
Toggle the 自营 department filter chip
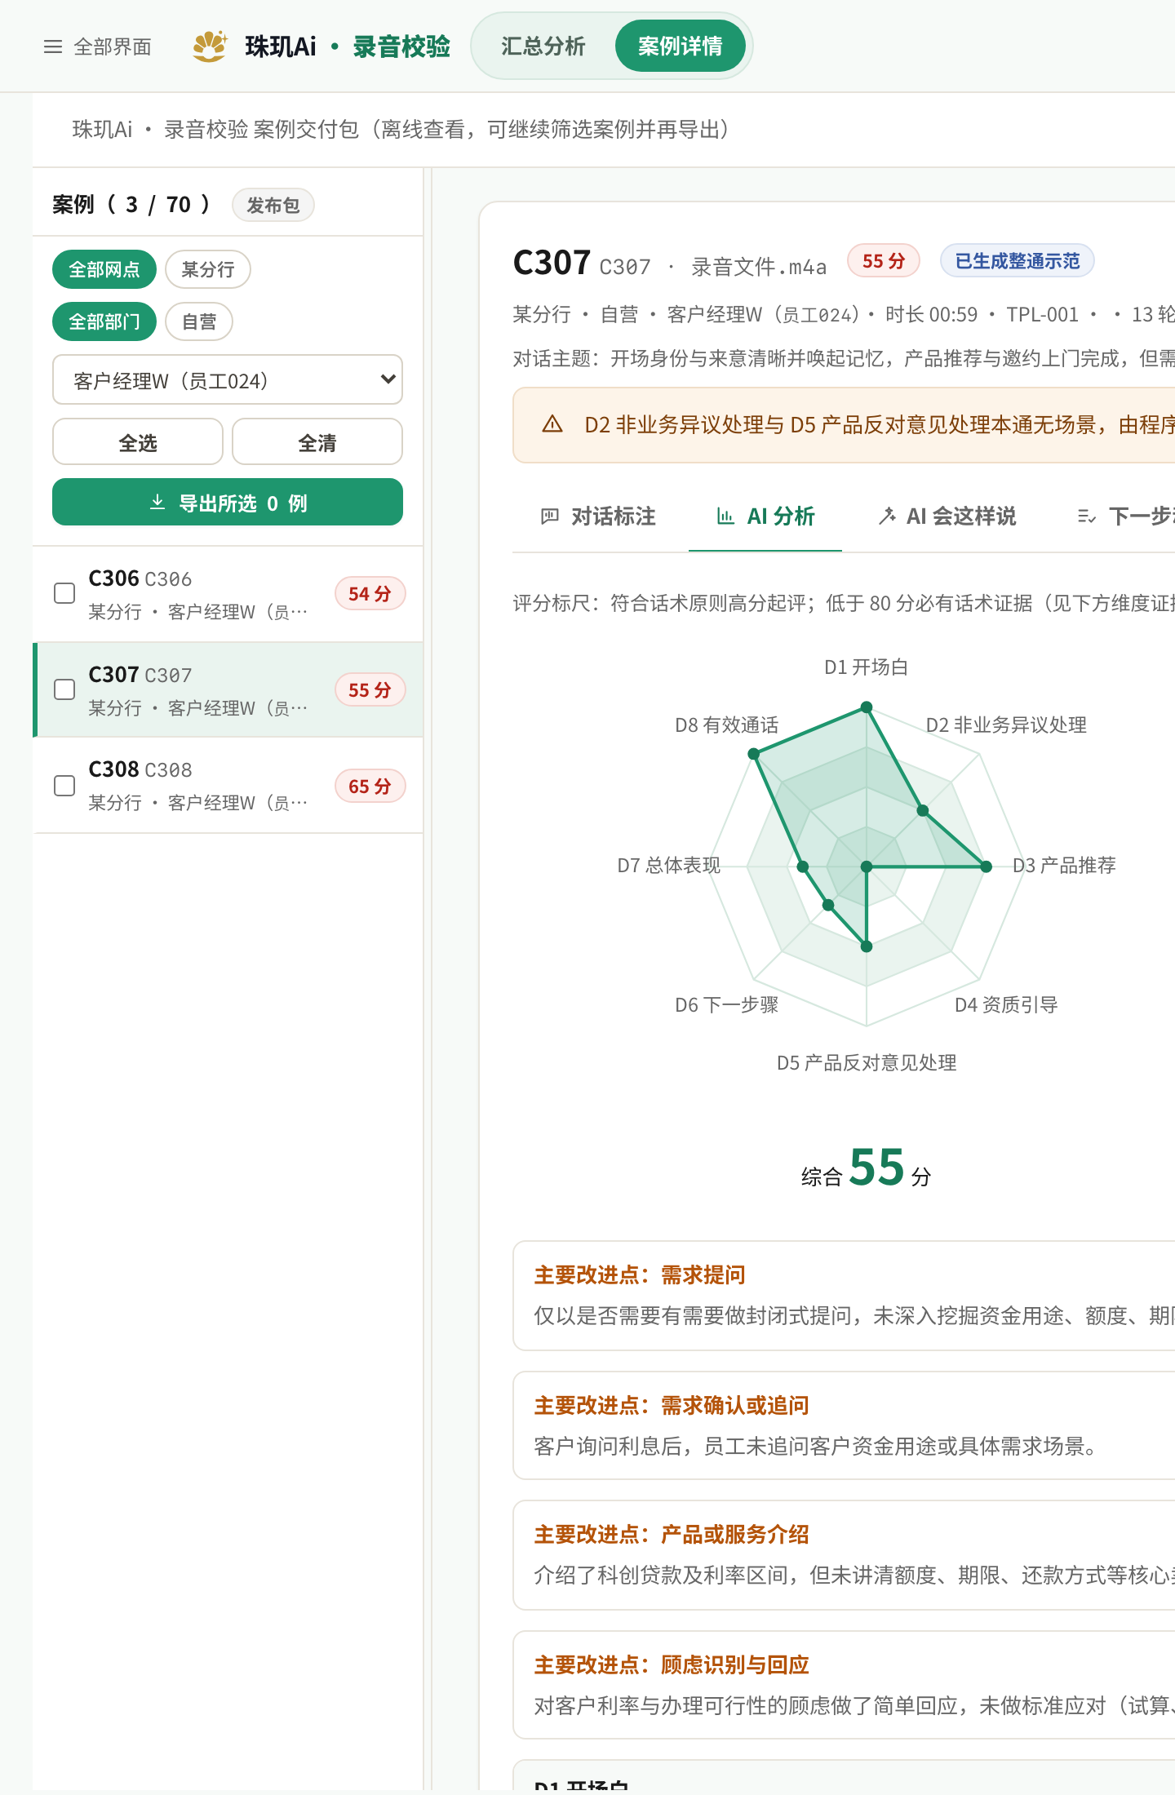pyautogui.click(x=199, y=321)
